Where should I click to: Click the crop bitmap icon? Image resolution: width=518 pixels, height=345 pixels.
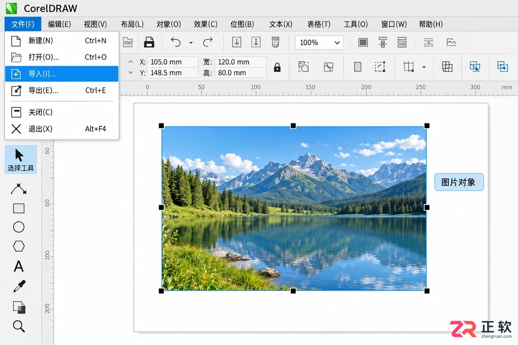tap(409, 67)
